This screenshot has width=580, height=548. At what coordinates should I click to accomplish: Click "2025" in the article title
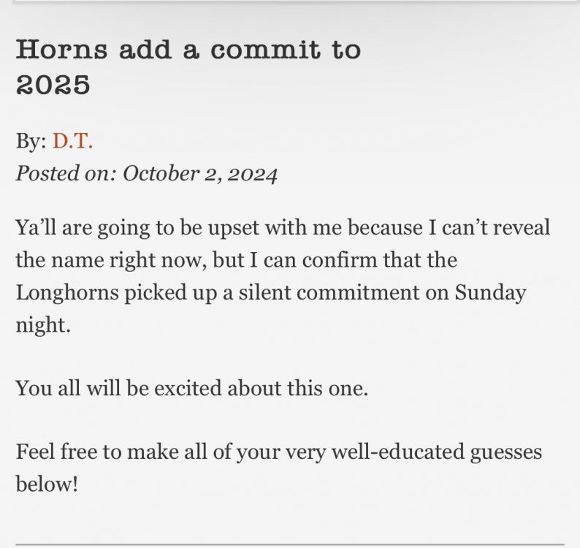[53, 85]
